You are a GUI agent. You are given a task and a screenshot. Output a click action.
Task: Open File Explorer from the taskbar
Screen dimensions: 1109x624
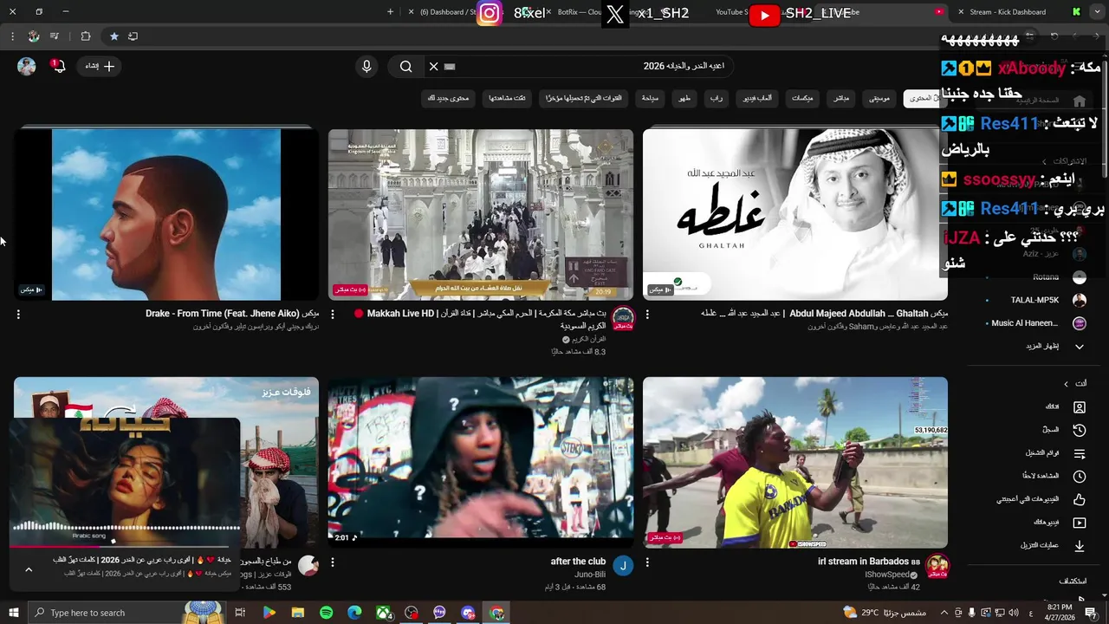tap(297, 613)
